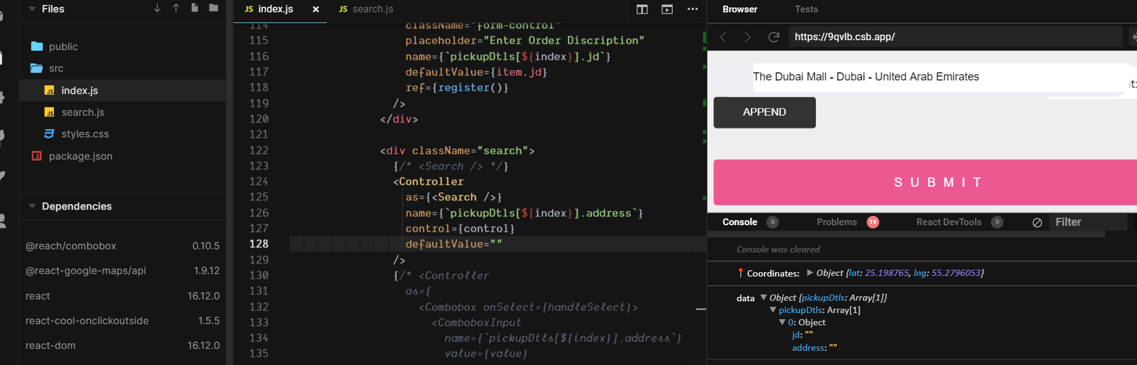The height and width of the screenshot is (365, 1137).
Task: Click the address: "" entry in console
Action: click(x=814, y=348)
